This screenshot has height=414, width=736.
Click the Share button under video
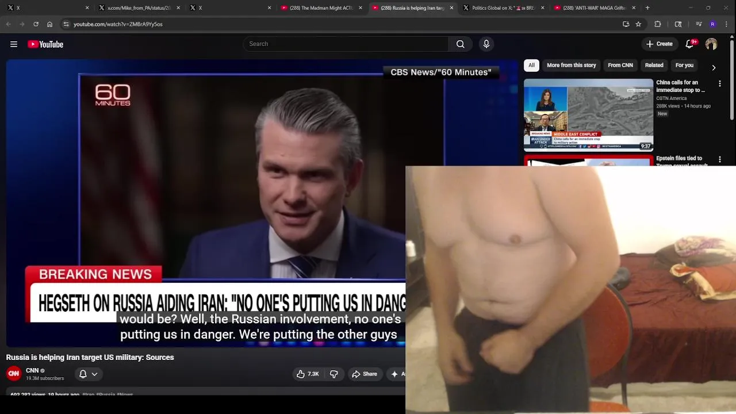point(365,374)
